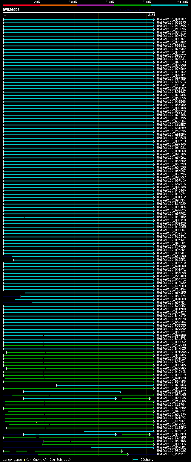This screenshot has width=191, height=462.
Task: Select label UniRef100_B7EAB2
Action: [x=171, y=42]
